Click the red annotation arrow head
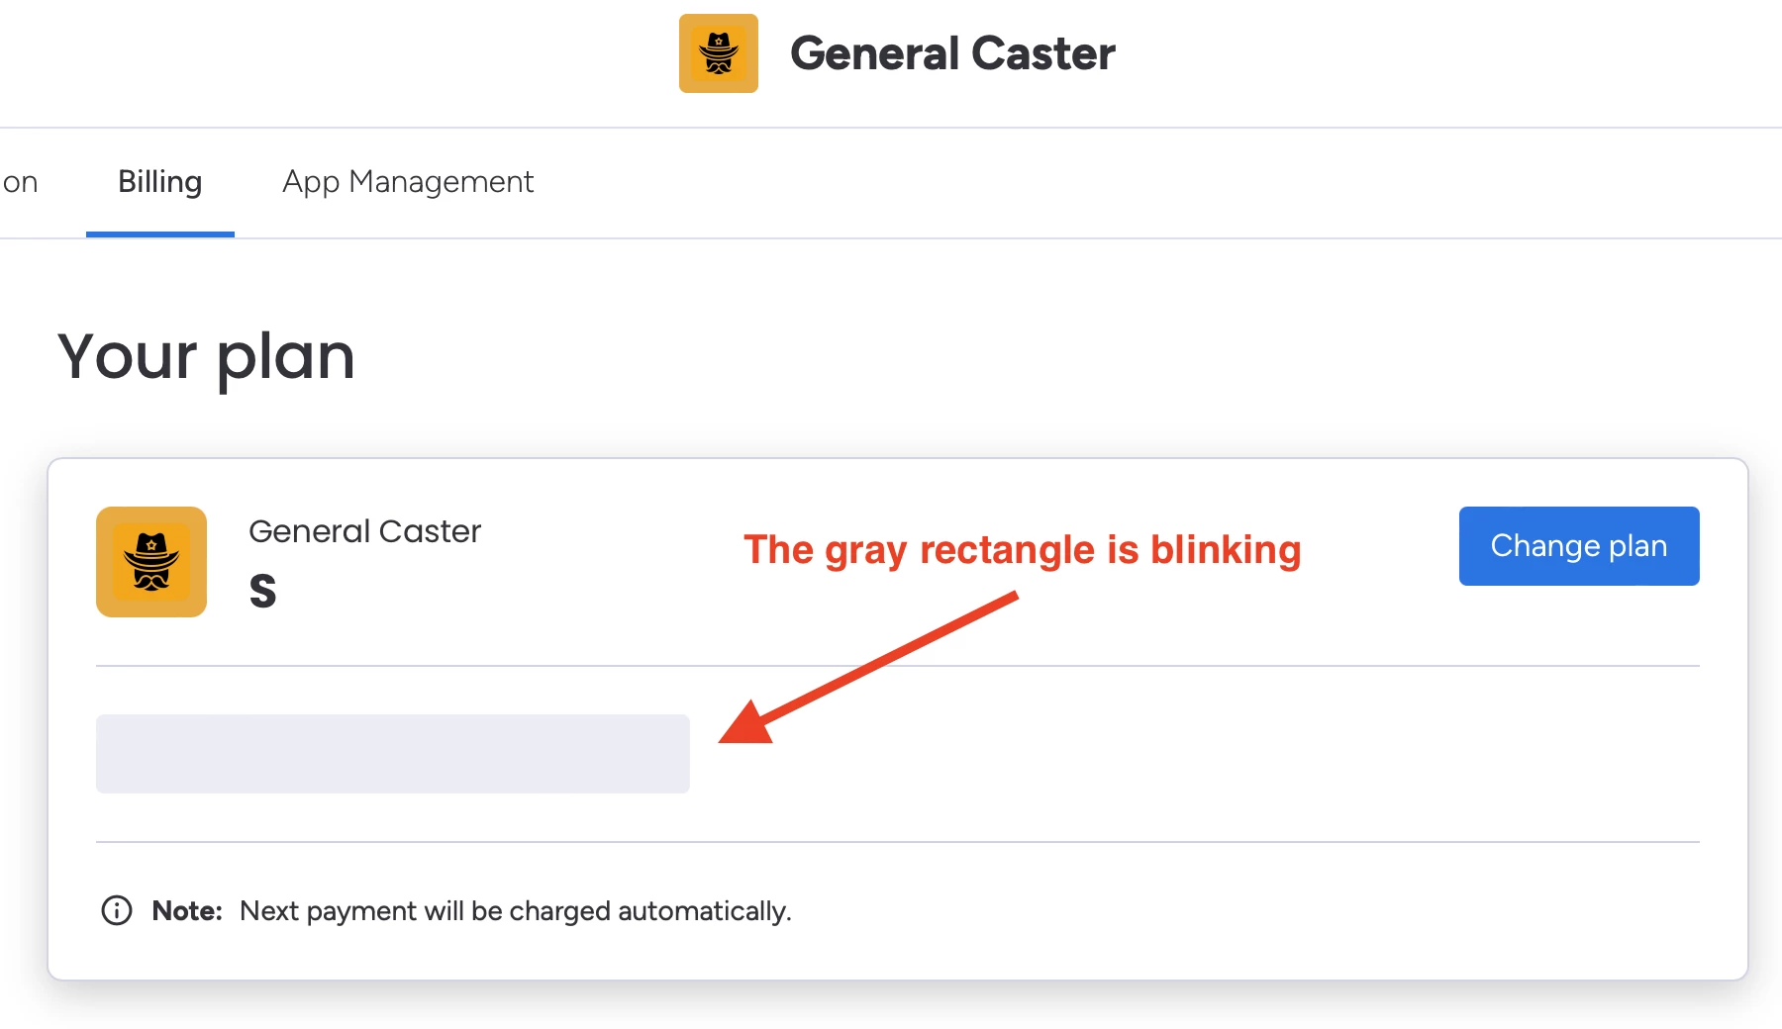1782x1029 pixels. pos(746,723)
